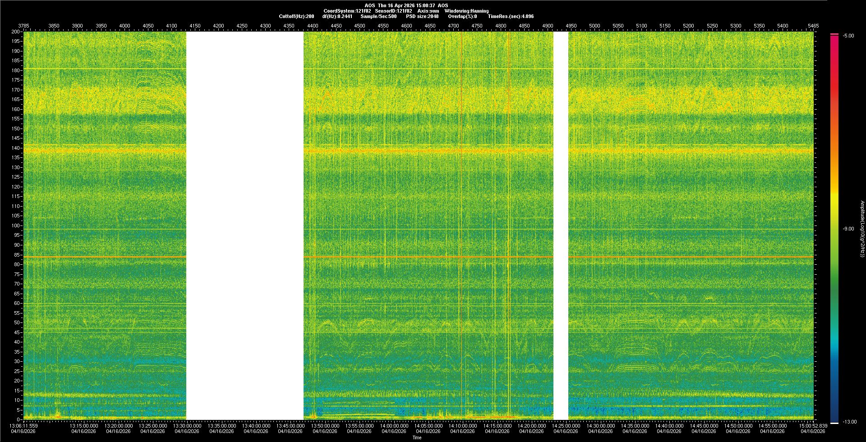This screenshot has height=442, width=866.
Task: Click the Windowing:Hanning header text
Action: [466, 11]
